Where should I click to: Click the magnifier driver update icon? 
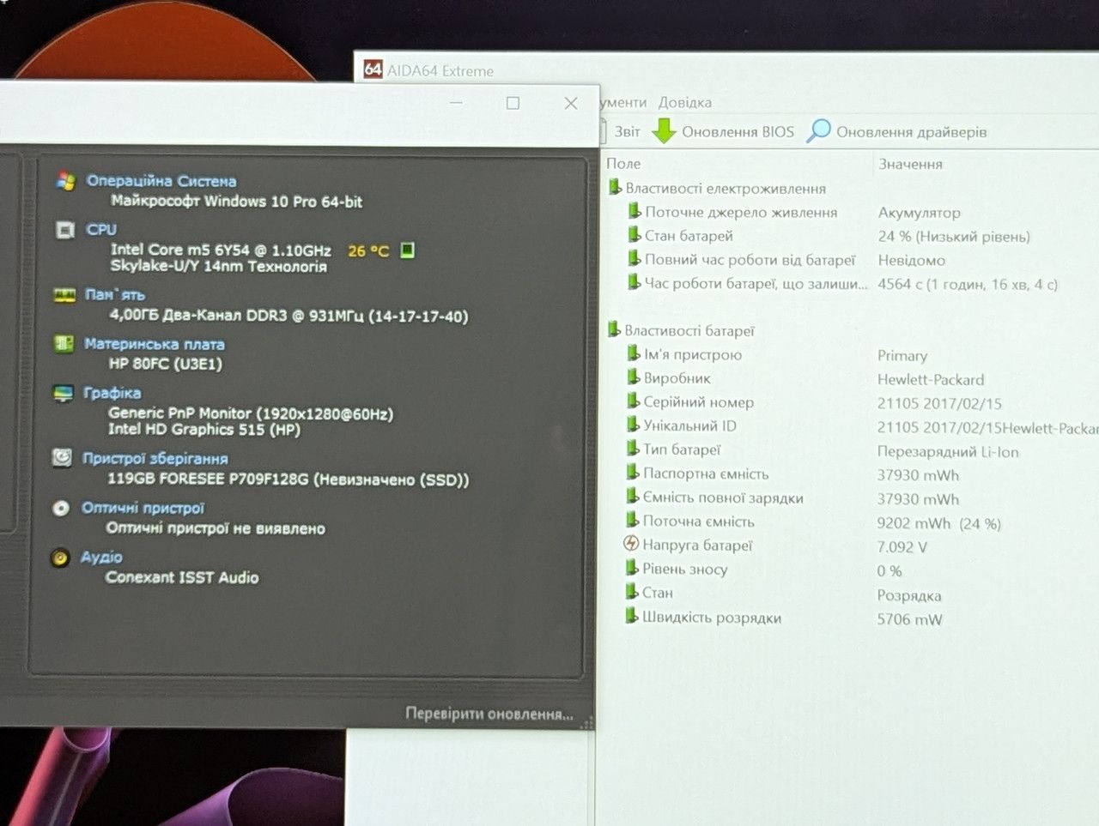tap(819, 130)
